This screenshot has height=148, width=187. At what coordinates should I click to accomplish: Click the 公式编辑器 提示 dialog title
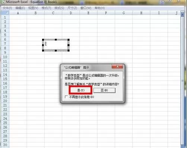(x=76, y=67)
